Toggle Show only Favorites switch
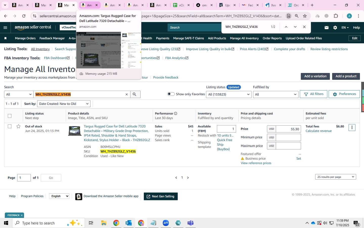Image resolution: width=364 pixels, height=228 pixels. coord(171,94)
